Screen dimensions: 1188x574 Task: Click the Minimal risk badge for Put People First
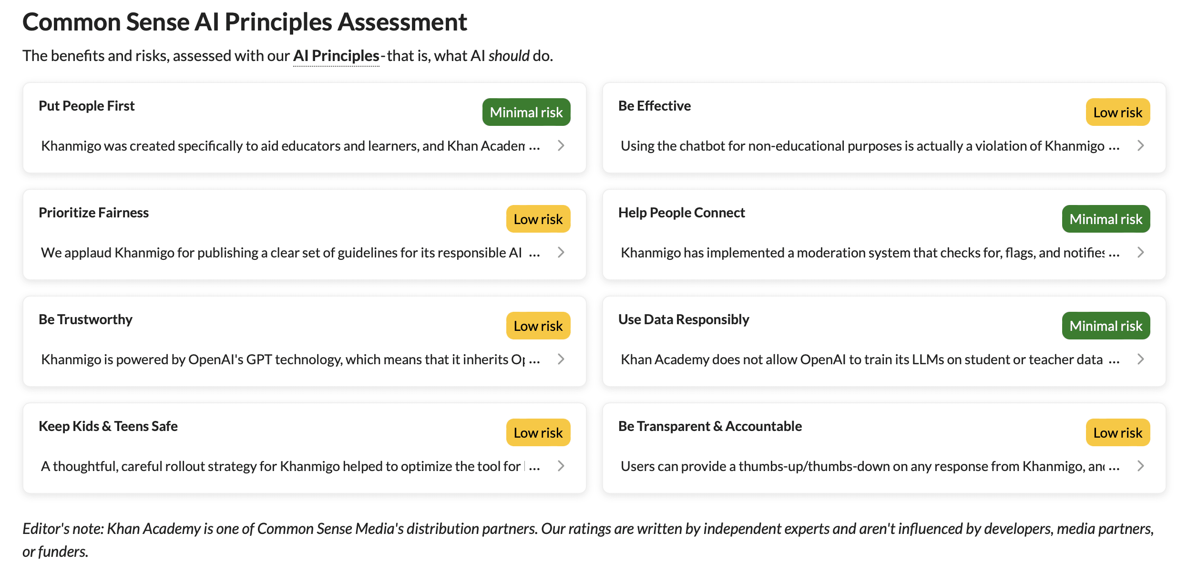point(526,112)
